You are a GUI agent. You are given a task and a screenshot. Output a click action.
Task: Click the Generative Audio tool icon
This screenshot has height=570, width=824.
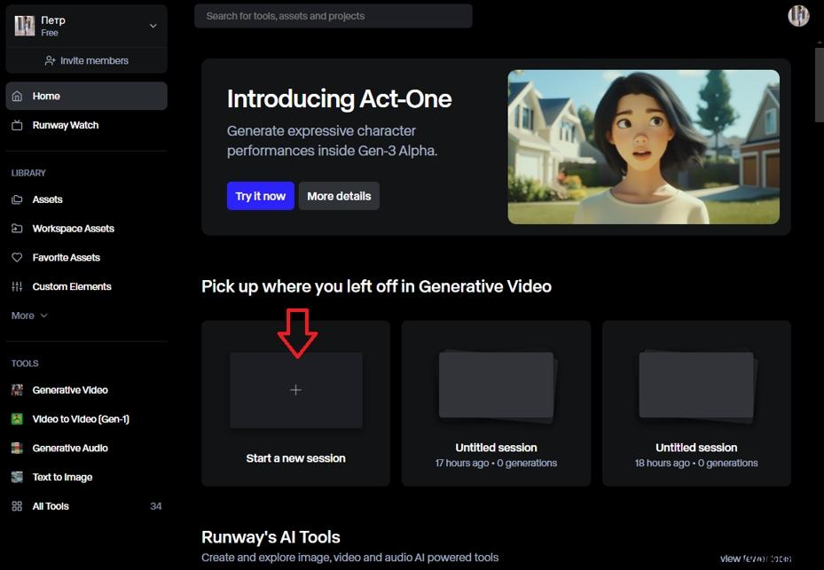[17, 448]
